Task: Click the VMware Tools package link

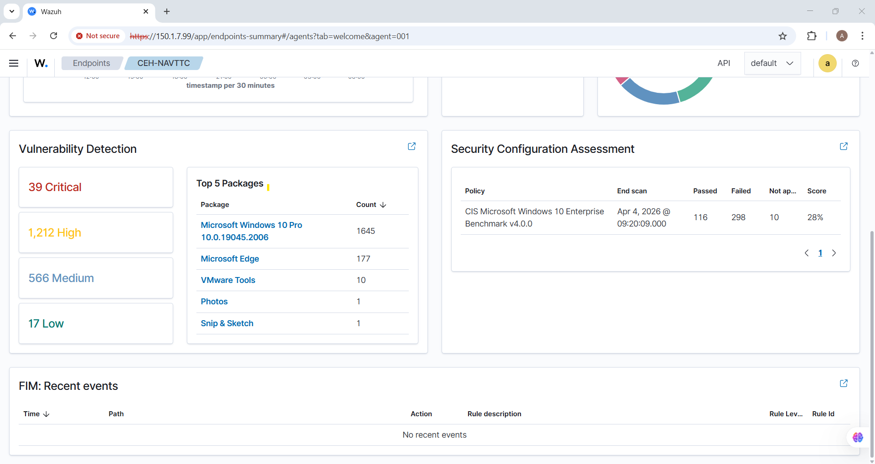Action: [228, 280]
